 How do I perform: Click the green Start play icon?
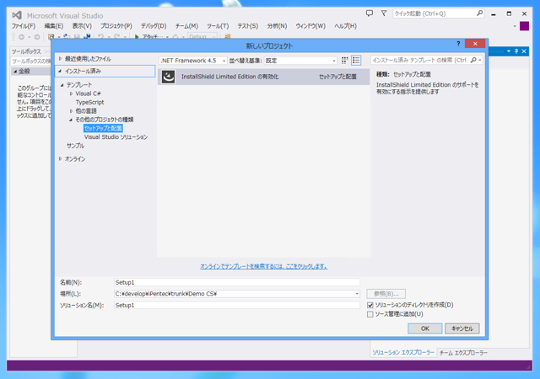tap(137, 37)
